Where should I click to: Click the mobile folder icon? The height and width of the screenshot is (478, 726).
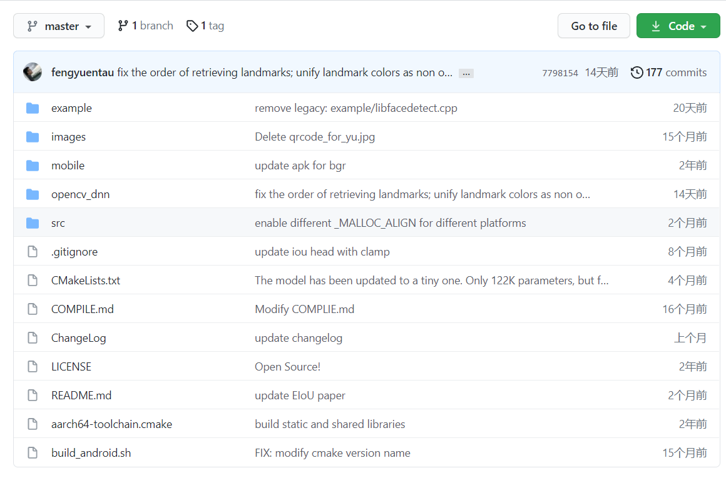[33, 166]
